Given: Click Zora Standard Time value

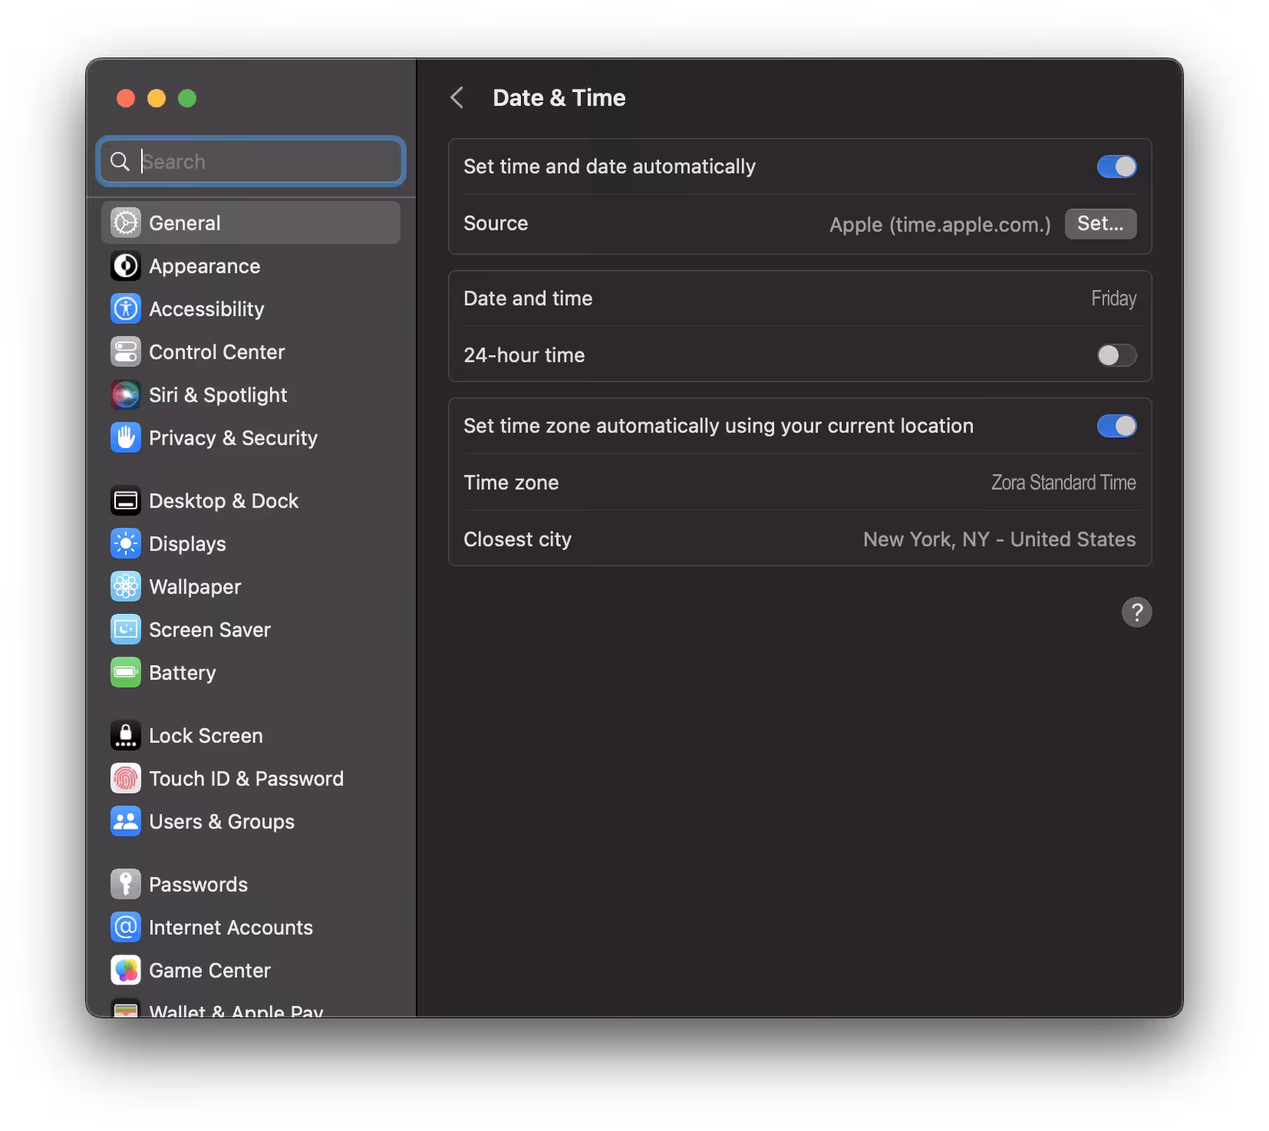Looking at the screenshot, I should tap(1063, 483).
